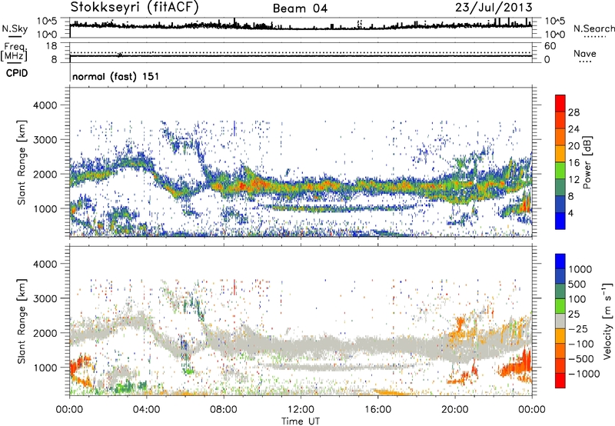
Task: Click the "4000" tick in power panel
Action: [45, 105]
